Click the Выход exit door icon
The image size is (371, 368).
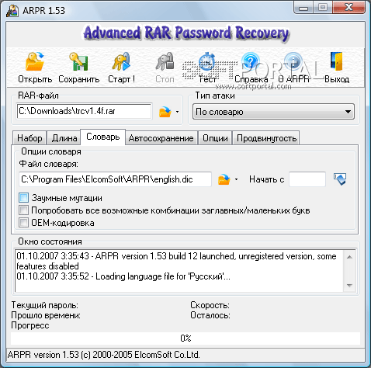pyautogui.click(x=337, y=61)
